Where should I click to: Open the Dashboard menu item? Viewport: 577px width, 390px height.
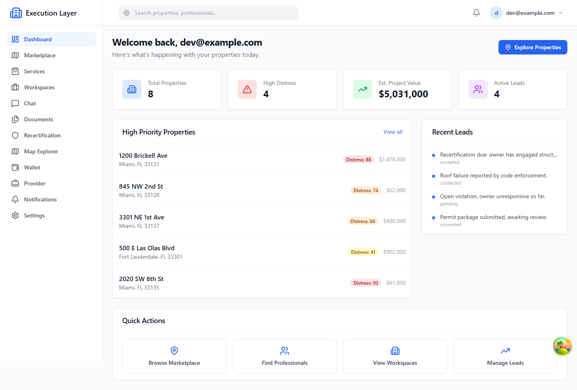51,39
